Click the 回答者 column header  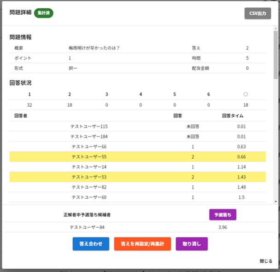click(x=21, y=116)
